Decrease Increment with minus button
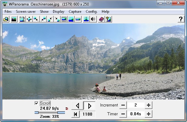Image resolution: width=187 pixels, height=122 pixels. 123,105
